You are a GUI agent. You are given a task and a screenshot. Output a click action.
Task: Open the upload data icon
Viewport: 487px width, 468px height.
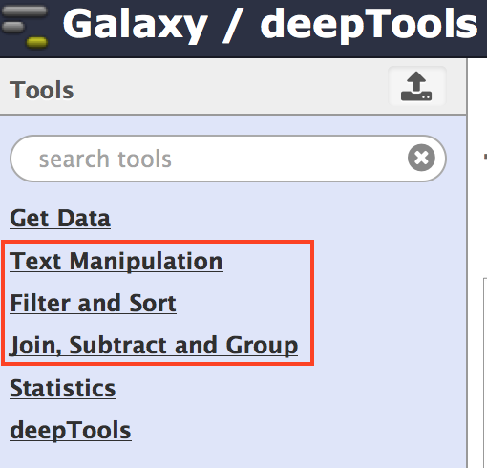(x=416, y=86)
